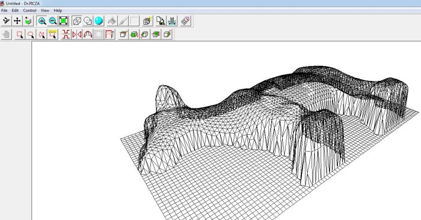
Task: Open the Control menu
Action: click(x=29, y=10)
